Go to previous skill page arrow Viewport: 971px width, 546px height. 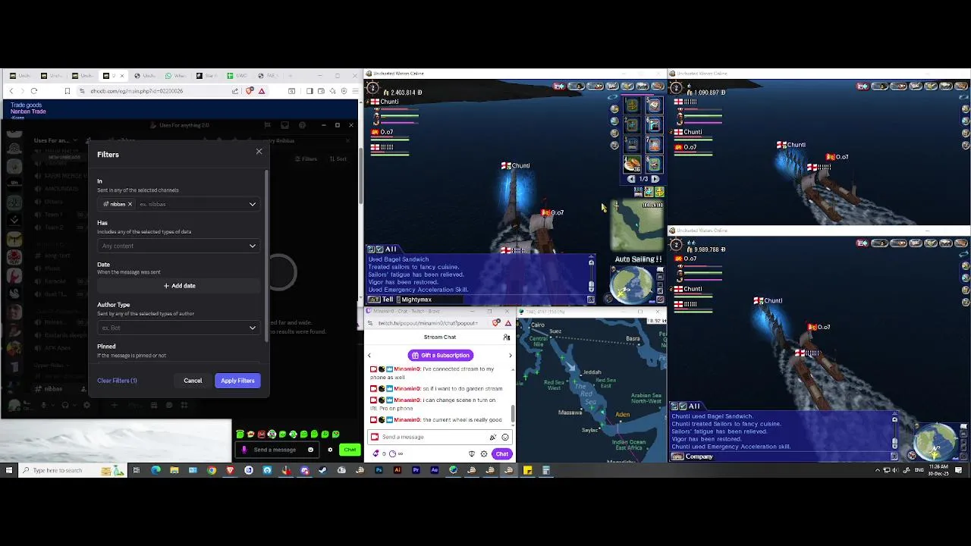click(631, 180)
